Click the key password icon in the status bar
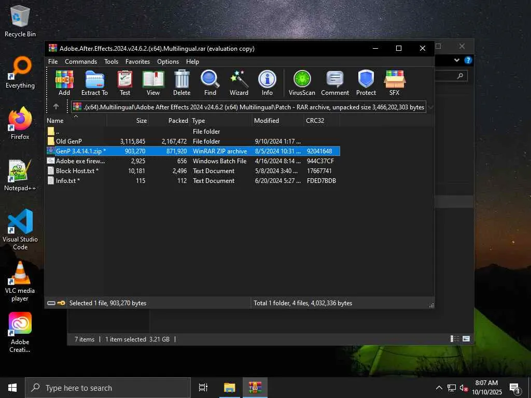This screenshot has width=531, height=398. (61, 303)
